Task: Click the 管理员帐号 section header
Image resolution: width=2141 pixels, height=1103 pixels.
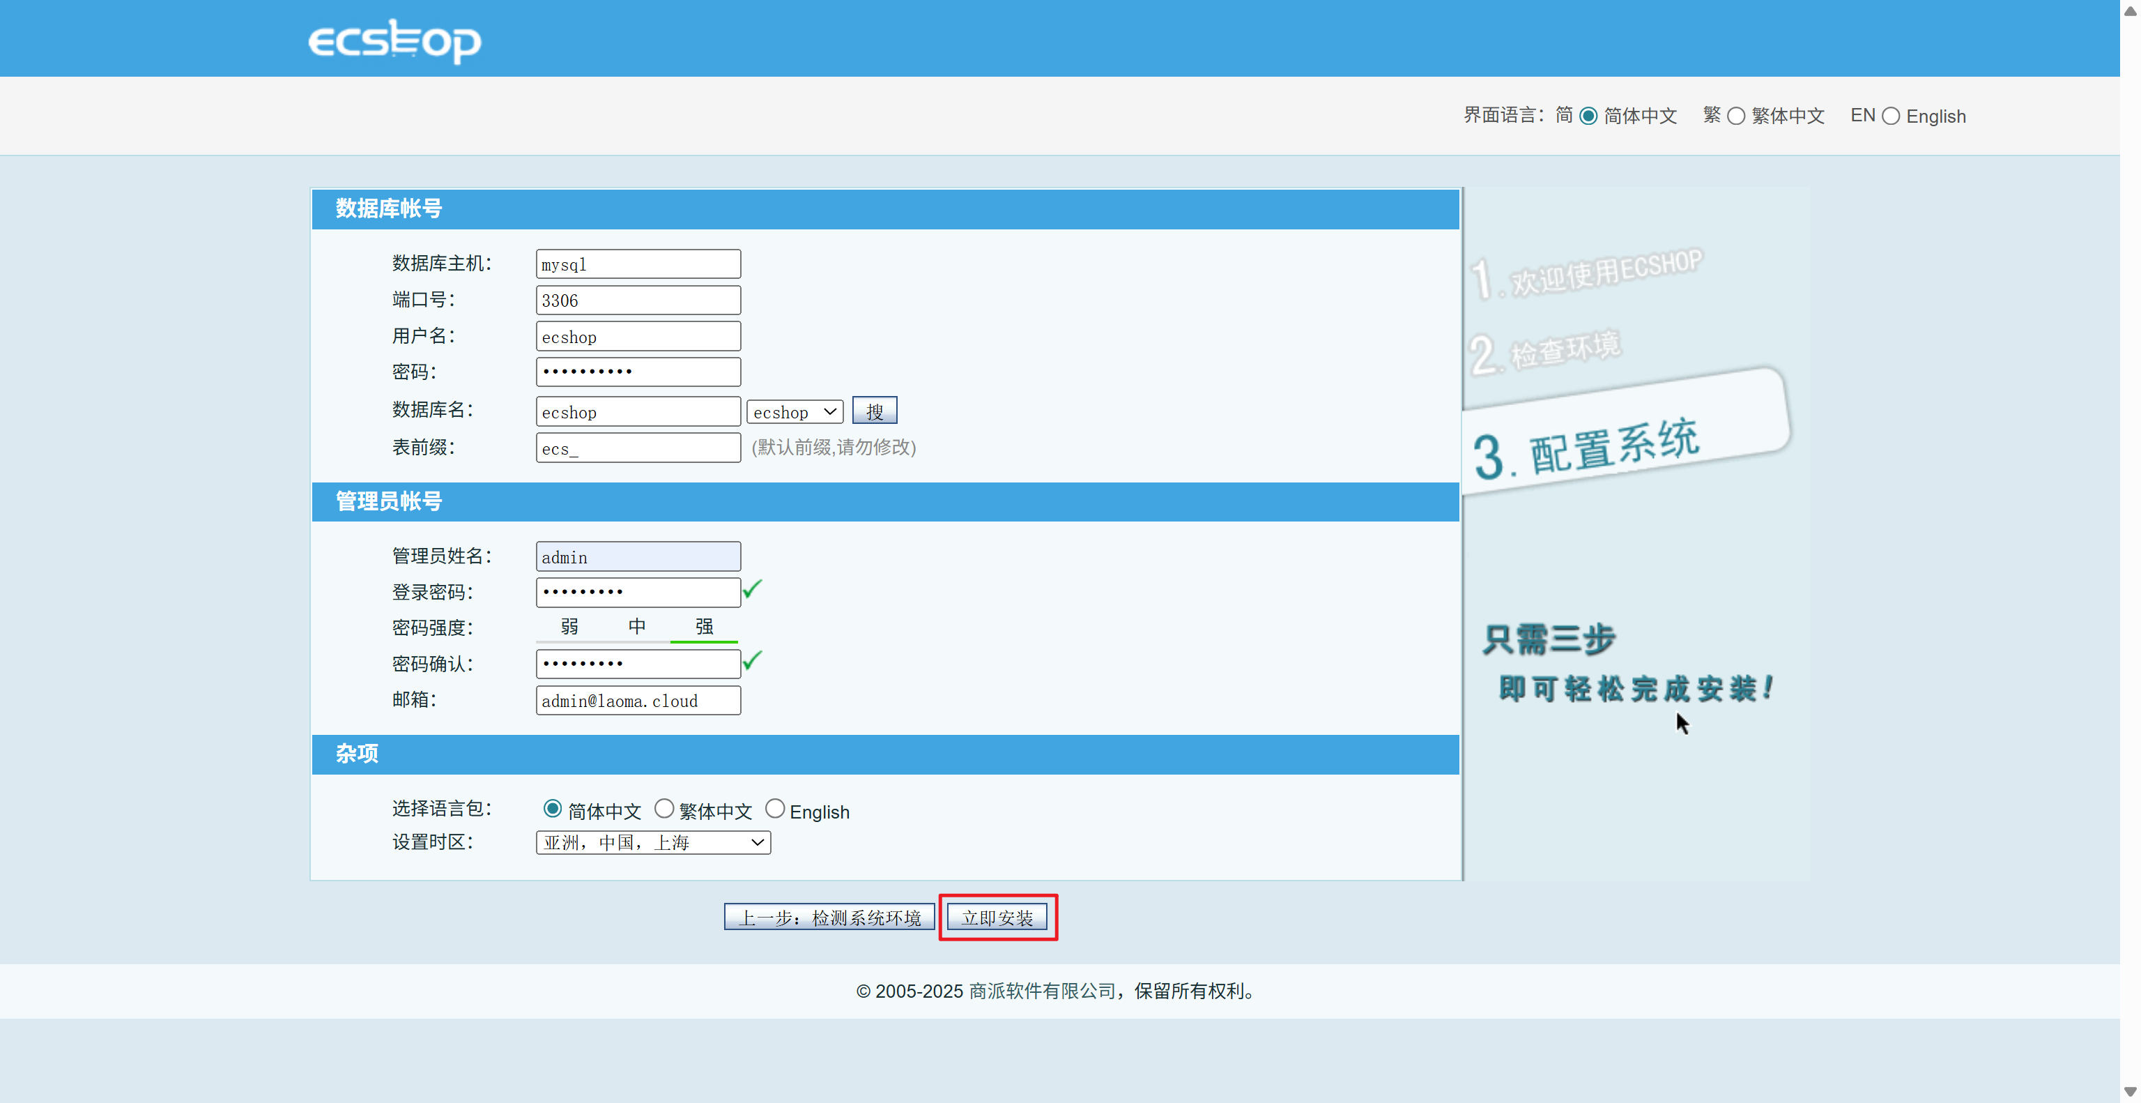Action: pyautogui.click(x=886, y=502)
